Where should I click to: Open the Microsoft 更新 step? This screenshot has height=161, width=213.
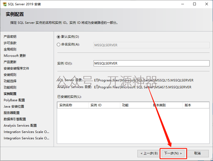click(x=15, y=56)
